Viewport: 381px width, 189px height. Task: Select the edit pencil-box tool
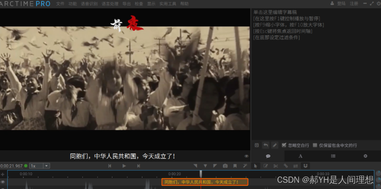pos(265,166)
